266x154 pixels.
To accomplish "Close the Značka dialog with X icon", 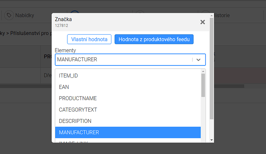I will click(202, 22).
